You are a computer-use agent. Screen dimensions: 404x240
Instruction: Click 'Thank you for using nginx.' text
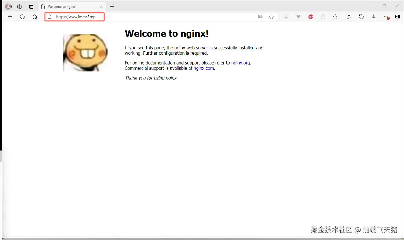tap(151, 78)
